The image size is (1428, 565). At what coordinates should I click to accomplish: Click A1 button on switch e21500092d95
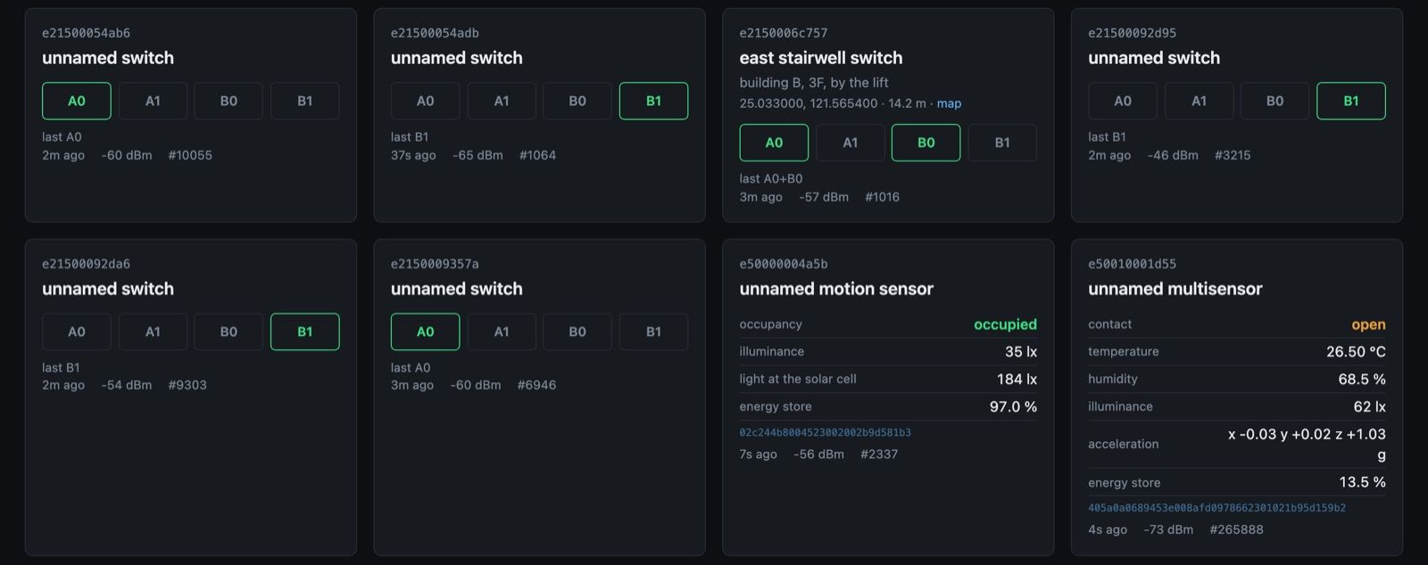(1199, 101)
